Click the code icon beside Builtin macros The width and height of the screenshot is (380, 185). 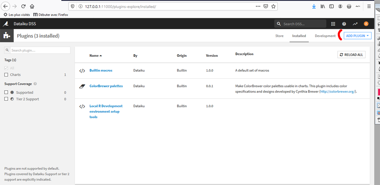click(82, 71)
